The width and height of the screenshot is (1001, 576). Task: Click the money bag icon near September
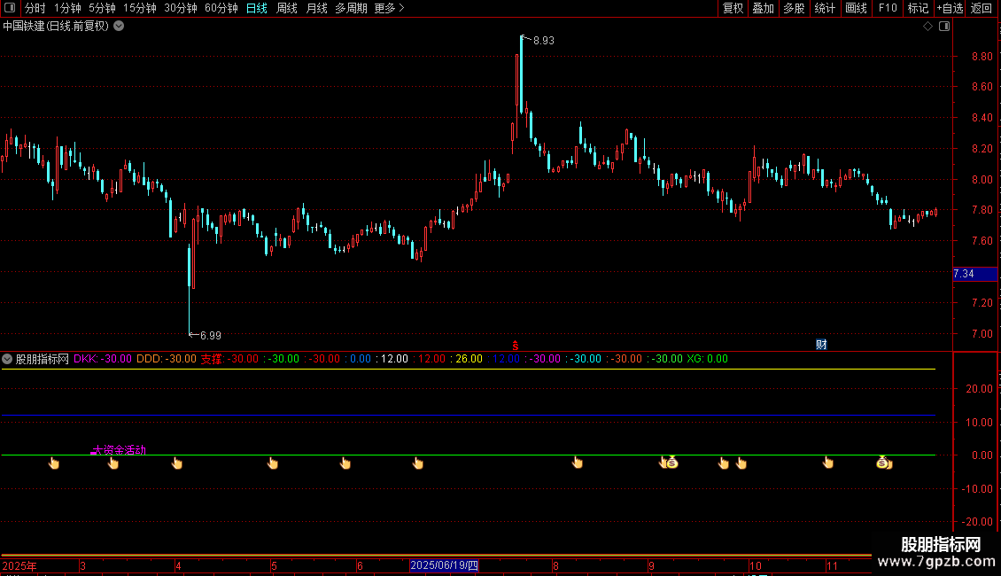(x=672, y=463)
